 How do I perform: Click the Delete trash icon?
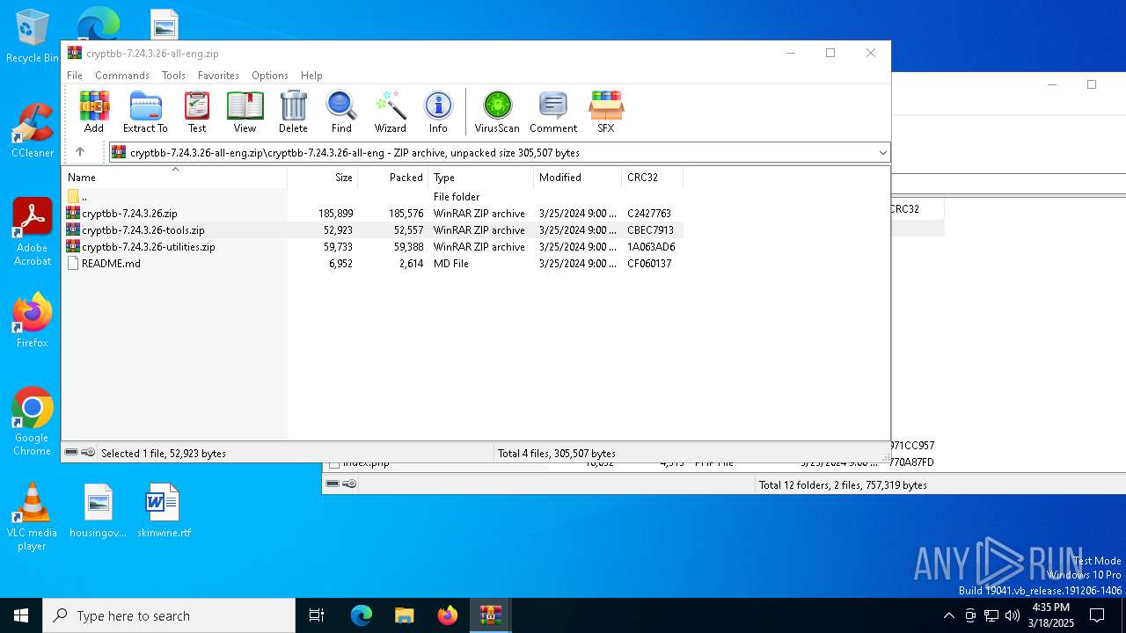pos(293,112)
